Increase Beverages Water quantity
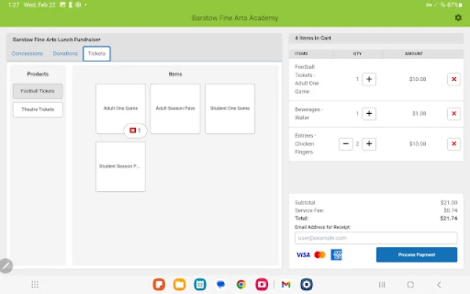 coord(369,114)
